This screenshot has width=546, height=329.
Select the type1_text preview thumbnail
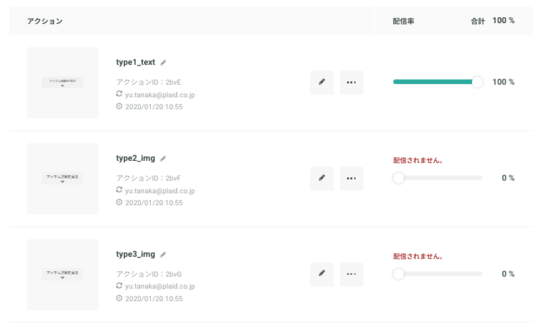63,83
